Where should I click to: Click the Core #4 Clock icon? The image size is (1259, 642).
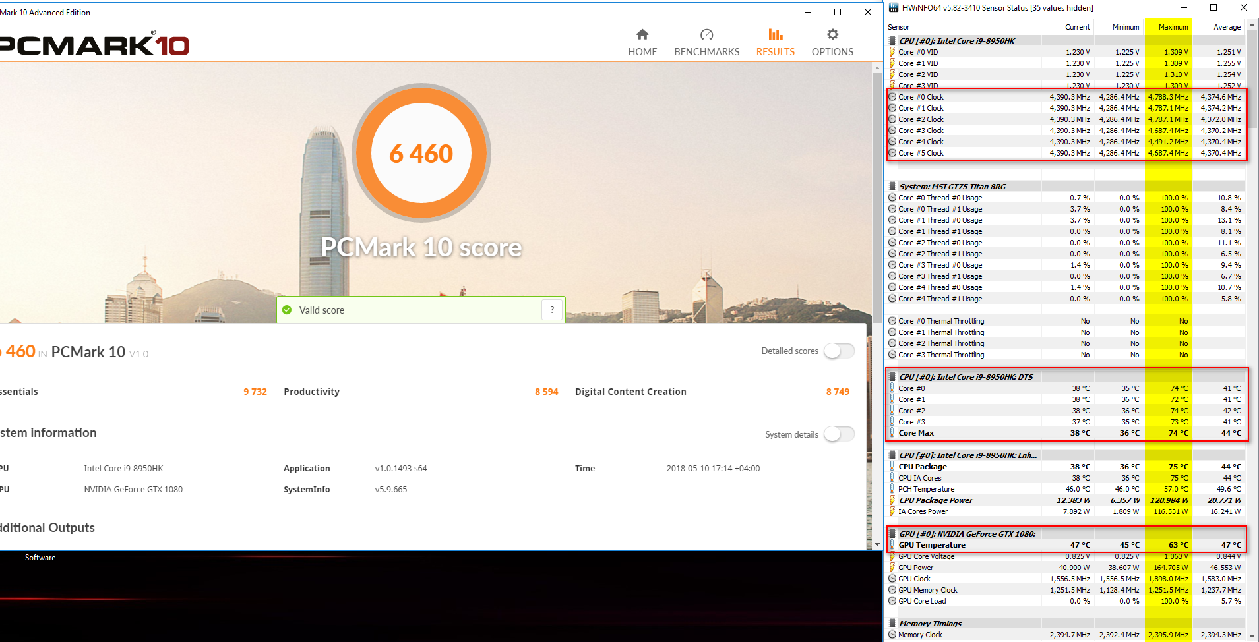(x=892, y=142)
